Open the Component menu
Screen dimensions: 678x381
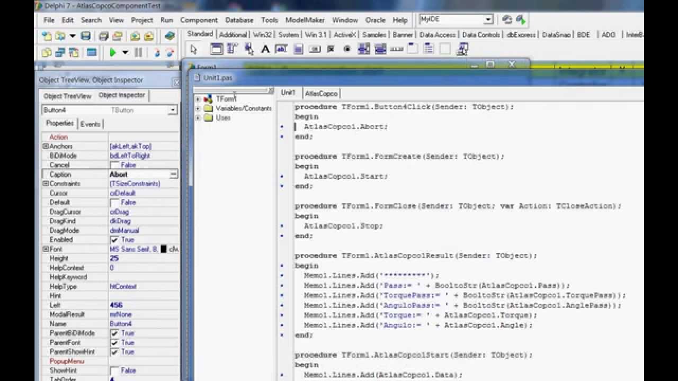click(199, 20)
